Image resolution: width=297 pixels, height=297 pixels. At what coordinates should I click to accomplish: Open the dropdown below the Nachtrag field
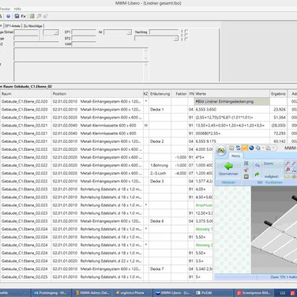175,39
